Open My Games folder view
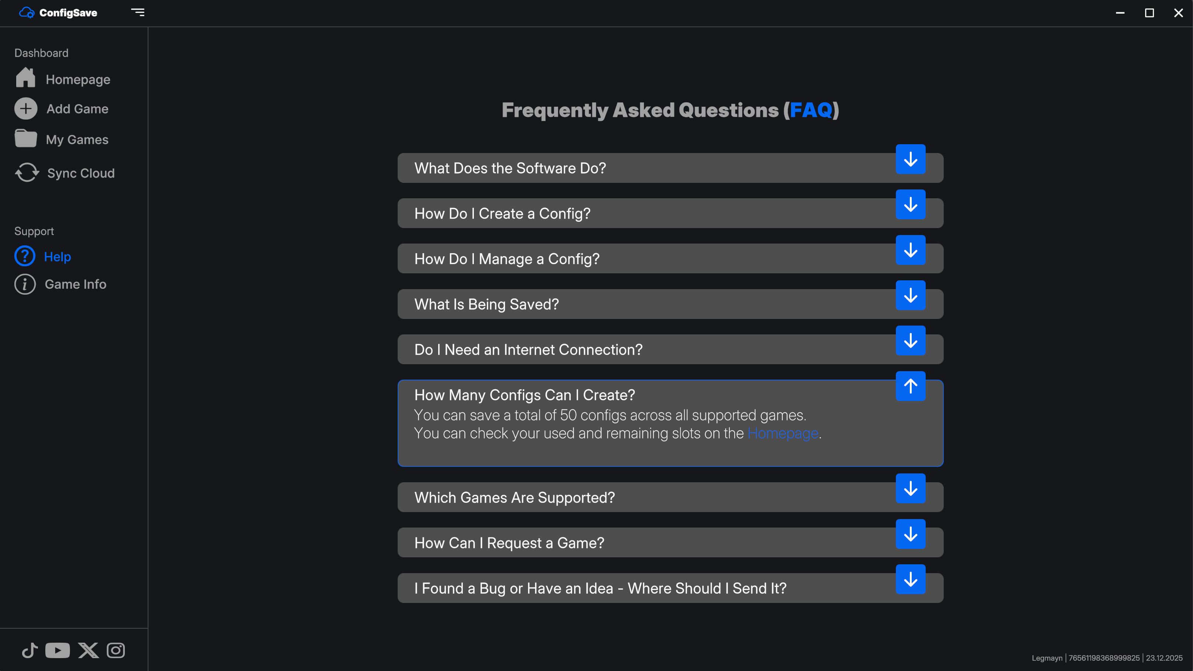1193x671 pixels. [x=77, y=139]
